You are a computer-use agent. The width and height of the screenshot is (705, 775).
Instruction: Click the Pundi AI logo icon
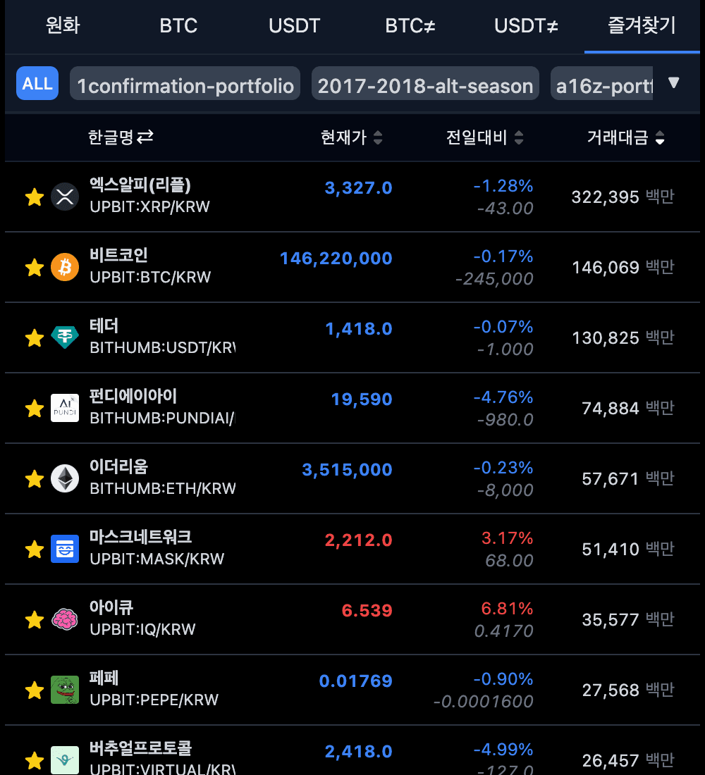click(x=65, y=408)
